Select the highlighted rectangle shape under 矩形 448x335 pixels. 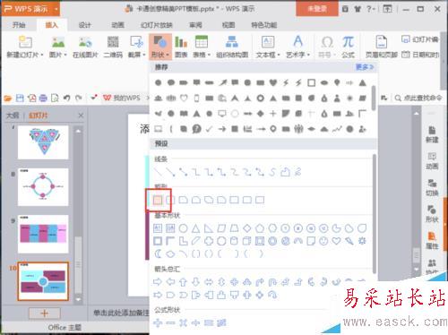[158, 200]
